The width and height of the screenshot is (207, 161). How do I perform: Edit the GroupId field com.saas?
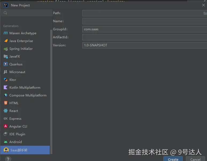point(145,29)
